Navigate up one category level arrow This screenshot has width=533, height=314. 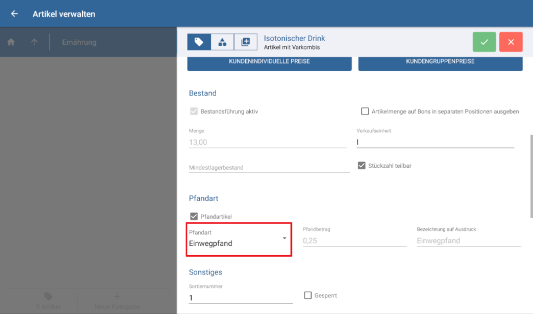[x=34, y=42]
